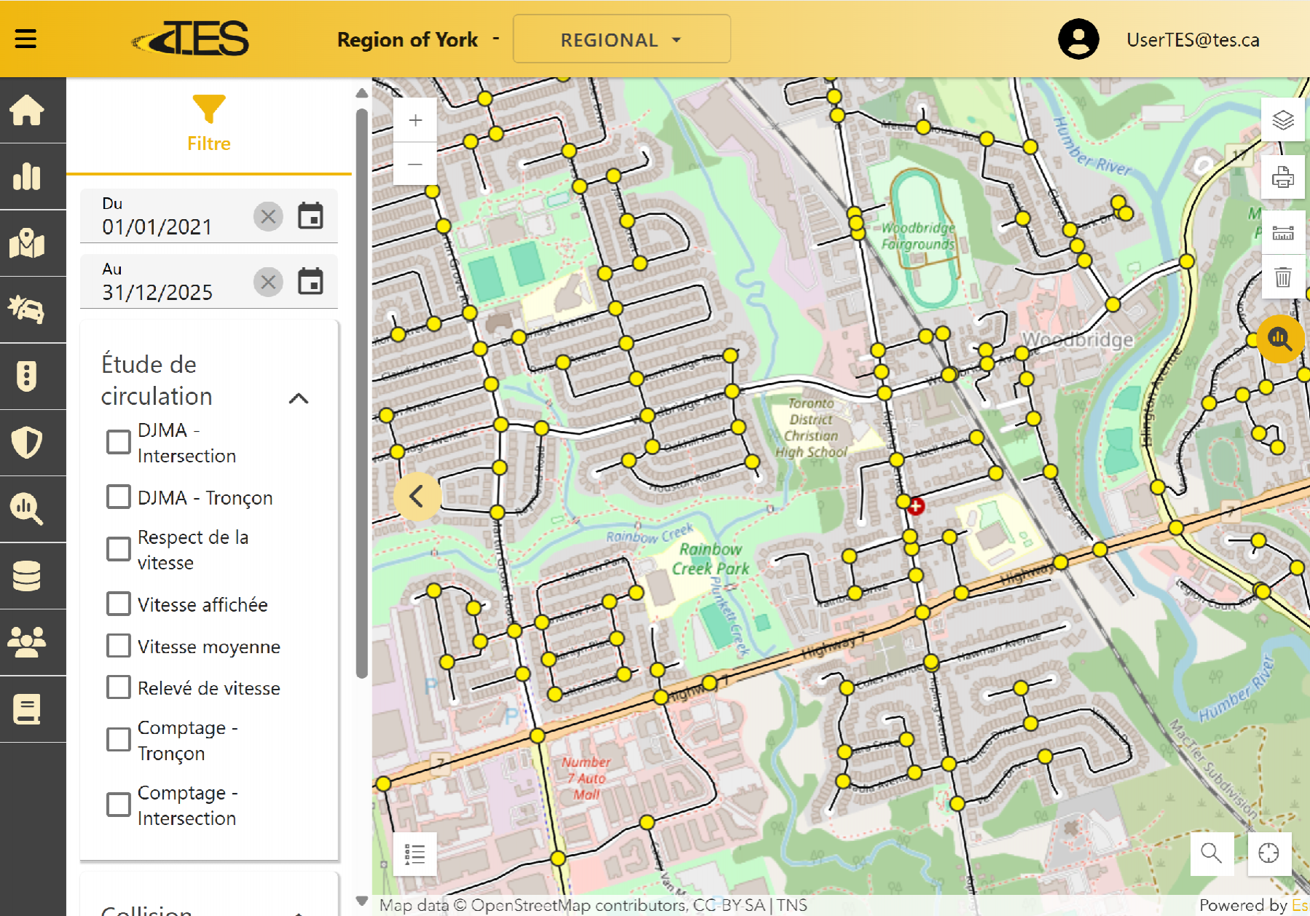The width and height of the screenshot is (1310, 916).
Task: Click the locate target crosshair tool
Action: pyautogui.click(x=1269, y=853)
